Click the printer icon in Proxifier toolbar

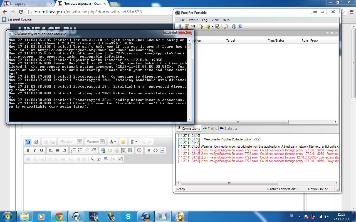[x=234, y=27]
